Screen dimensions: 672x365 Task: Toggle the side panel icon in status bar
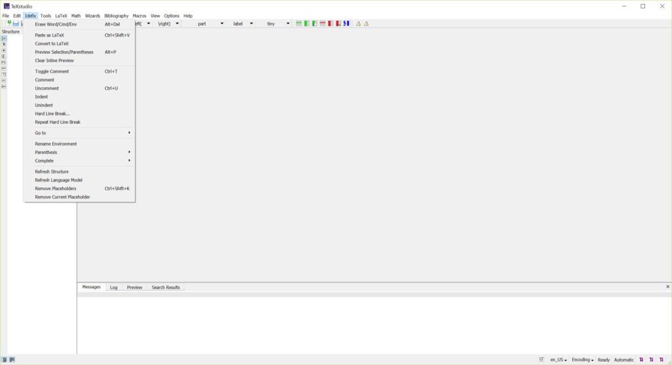pyautogui.click(x=5, y=360)
